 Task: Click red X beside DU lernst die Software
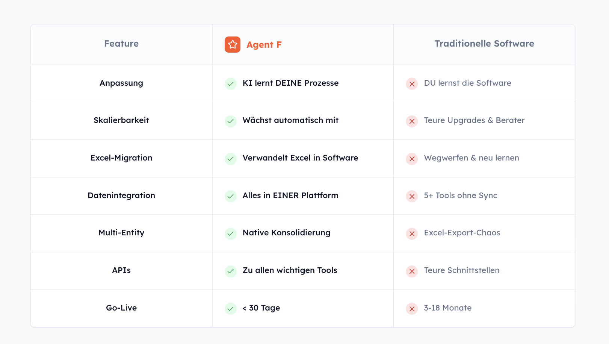point(412,84)
